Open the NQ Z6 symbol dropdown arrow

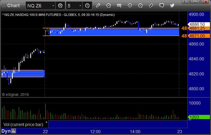53,6
